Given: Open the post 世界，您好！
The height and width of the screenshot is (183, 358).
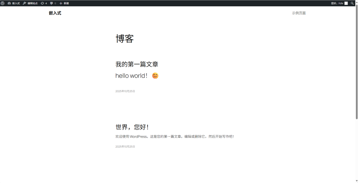Looking at the screenshot, I should click(132, 127).
